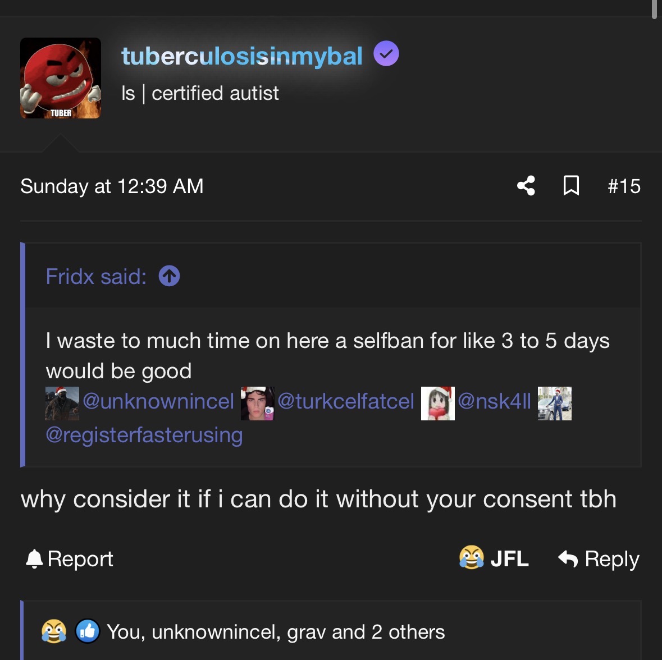Toggle the JFL reaction

pos(494,559)
